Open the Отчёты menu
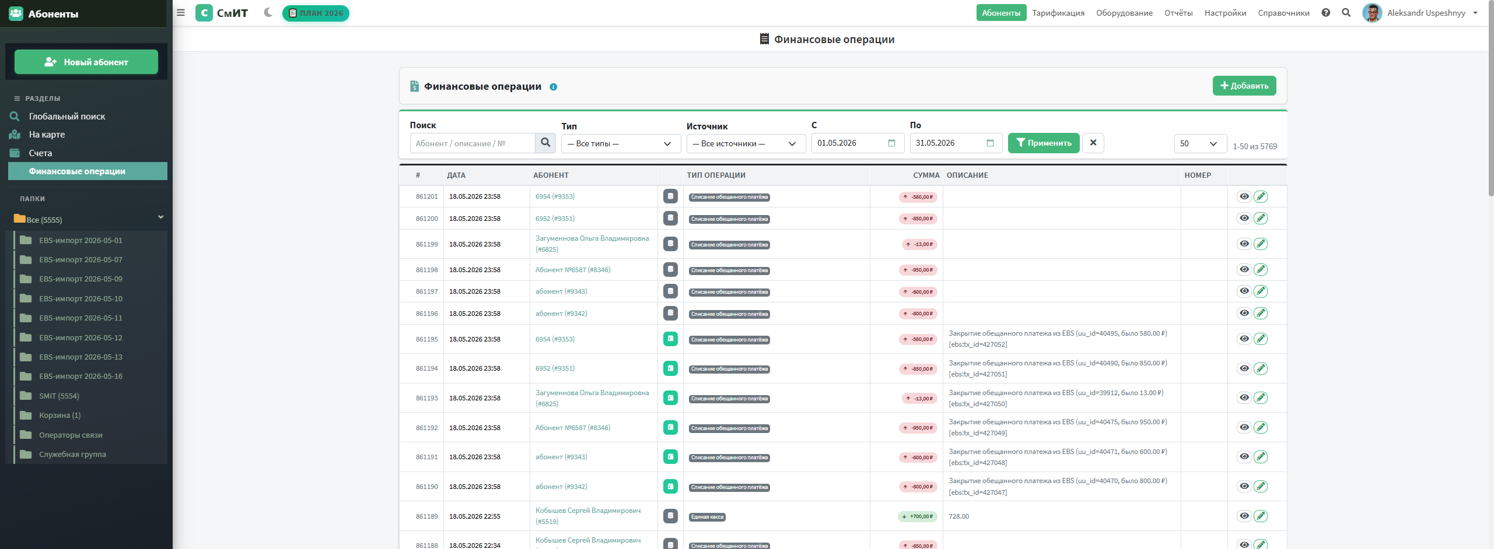1494x549 pixels. [x=1178, y=13]
